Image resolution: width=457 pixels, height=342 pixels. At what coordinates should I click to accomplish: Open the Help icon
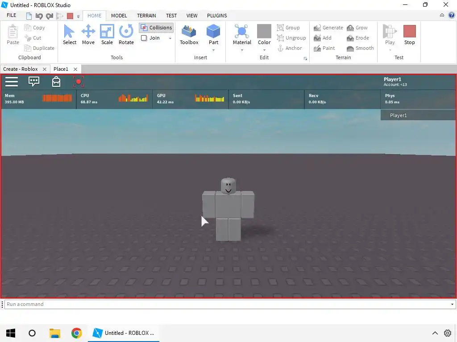[452, 15]
